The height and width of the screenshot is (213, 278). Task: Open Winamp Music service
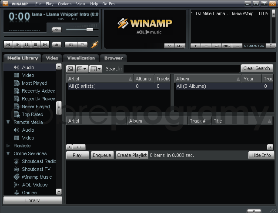click(x=37, y=177)
